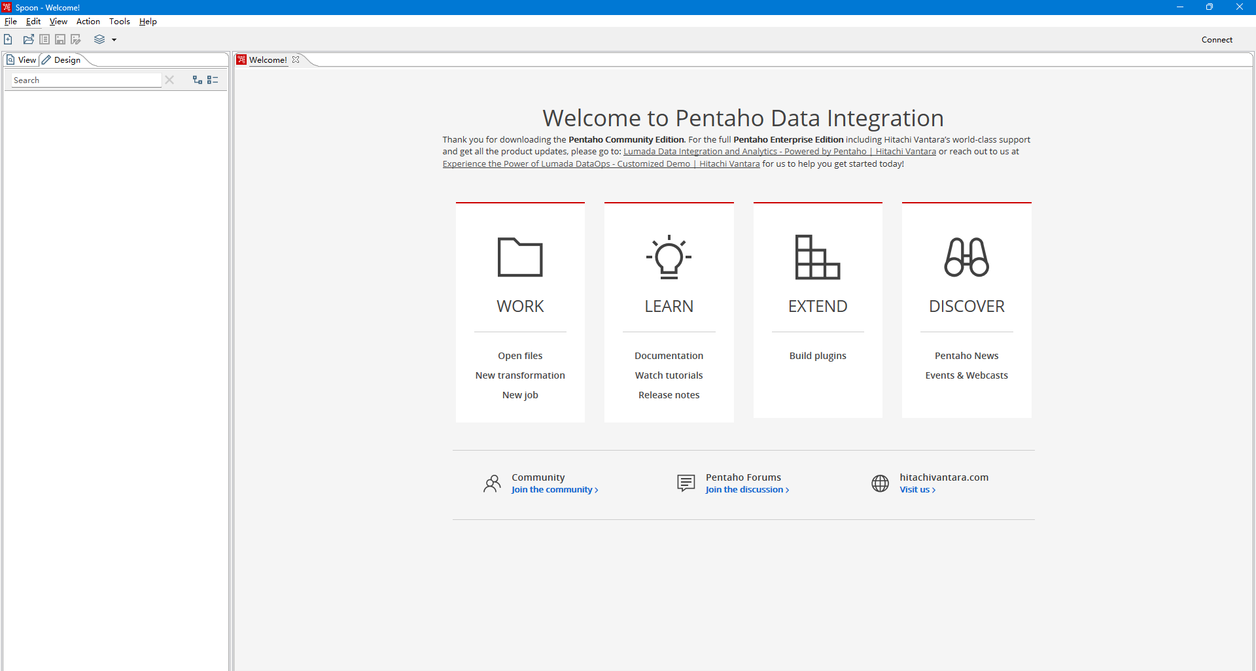Clear the search field with X

pos(169,80)
